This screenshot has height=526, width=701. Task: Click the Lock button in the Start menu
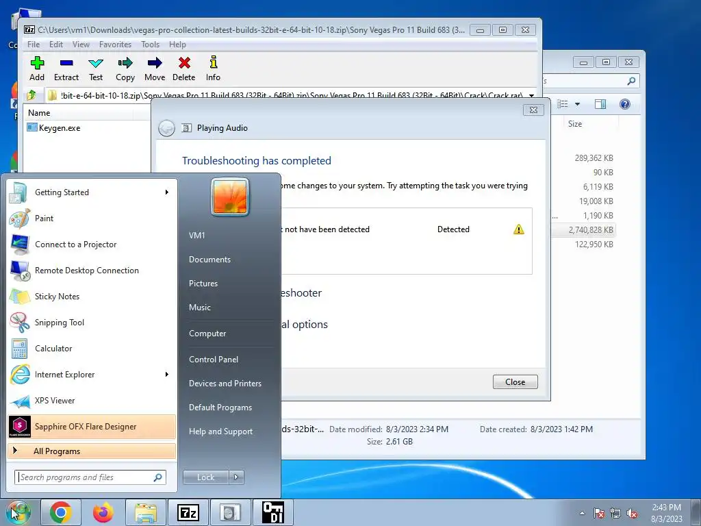[205, 477]
